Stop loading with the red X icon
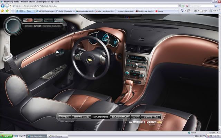This screenshot has height=138, width=221. [x=186, y=6]
